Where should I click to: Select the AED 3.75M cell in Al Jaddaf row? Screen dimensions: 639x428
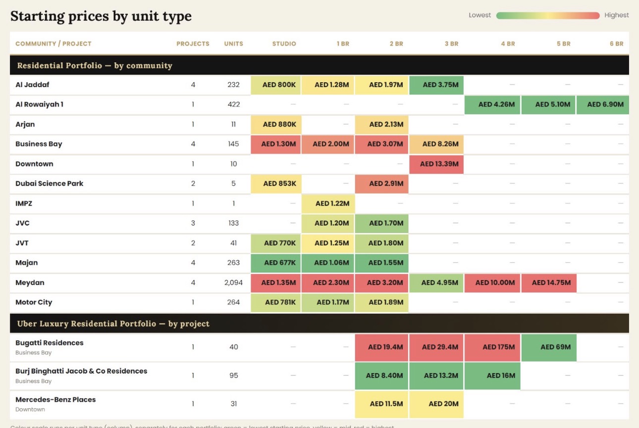pyautogui.click(x=436, y=85)
